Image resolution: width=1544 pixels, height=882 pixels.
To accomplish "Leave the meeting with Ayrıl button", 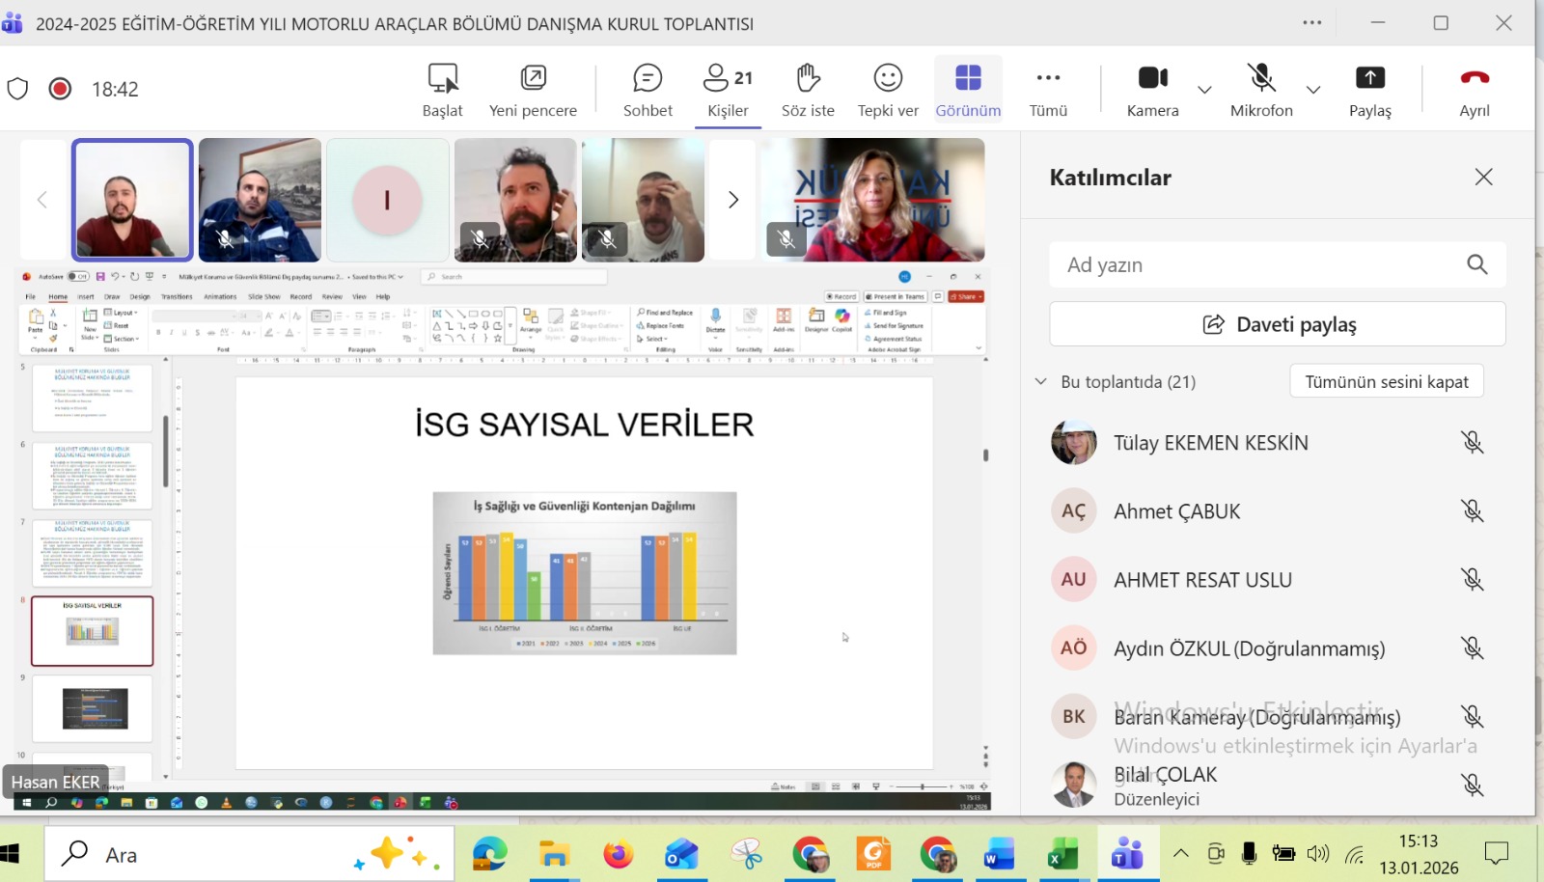I will (x=1474, y=89).
